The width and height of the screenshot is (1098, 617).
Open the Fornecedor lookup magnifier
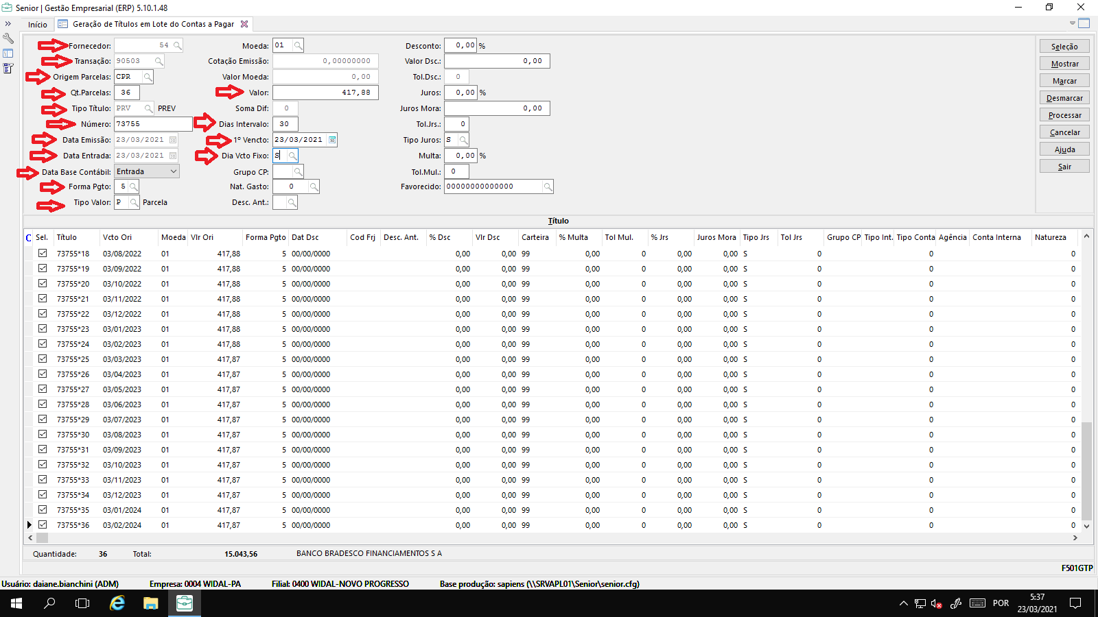(177, 46)
